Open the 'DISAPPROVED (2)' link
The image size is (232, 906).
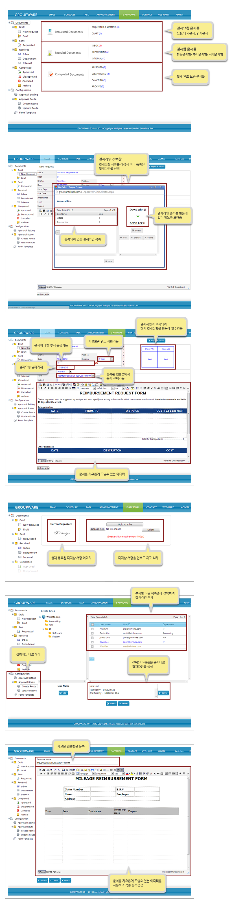click(x=100, y=74)
